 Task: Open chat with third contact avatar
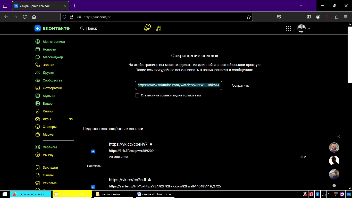[x=334, y=174]
